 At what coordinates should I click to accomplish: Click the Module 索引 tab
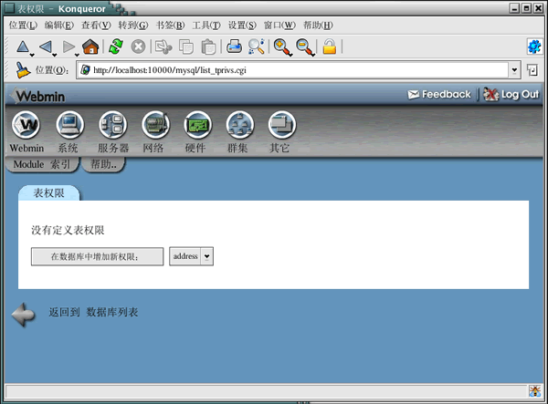click(x=42, y=164)
